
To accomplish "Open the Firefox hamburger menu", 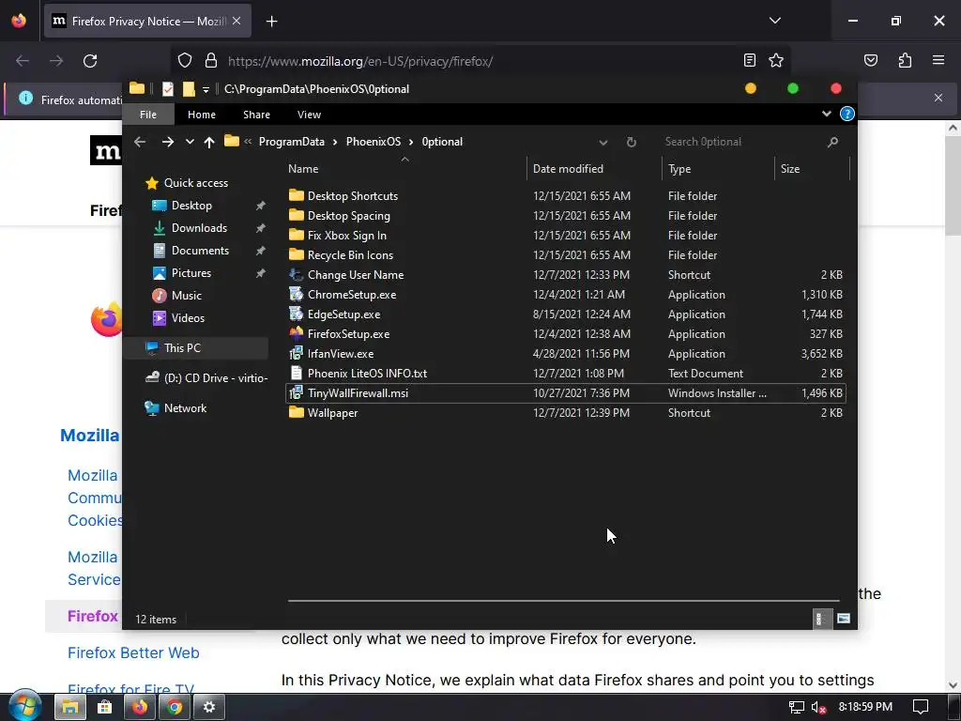I will [x=938, y=60].
